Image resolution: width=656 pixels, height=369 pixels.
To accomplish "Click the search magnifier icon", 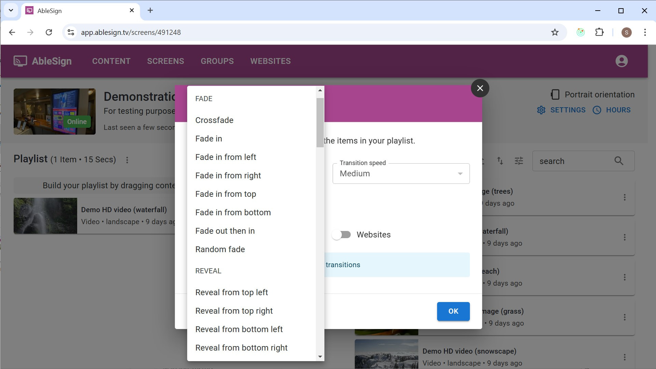I will 619,161.
